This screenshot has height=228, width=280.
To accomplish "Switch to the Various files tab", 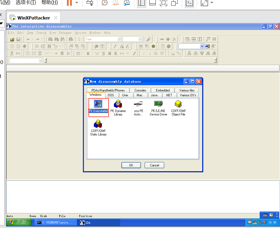I will coord(187,90).
